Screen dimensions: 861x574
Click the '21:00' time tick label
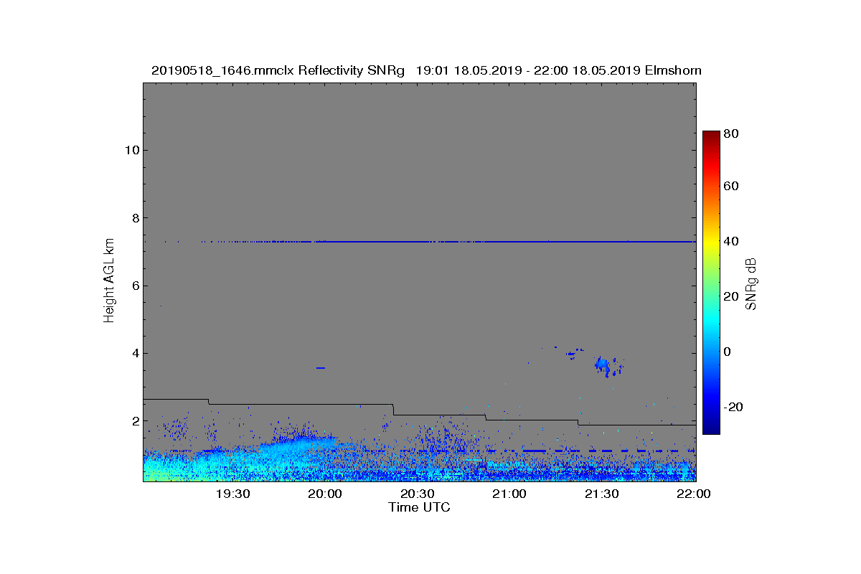pos(510,494)
